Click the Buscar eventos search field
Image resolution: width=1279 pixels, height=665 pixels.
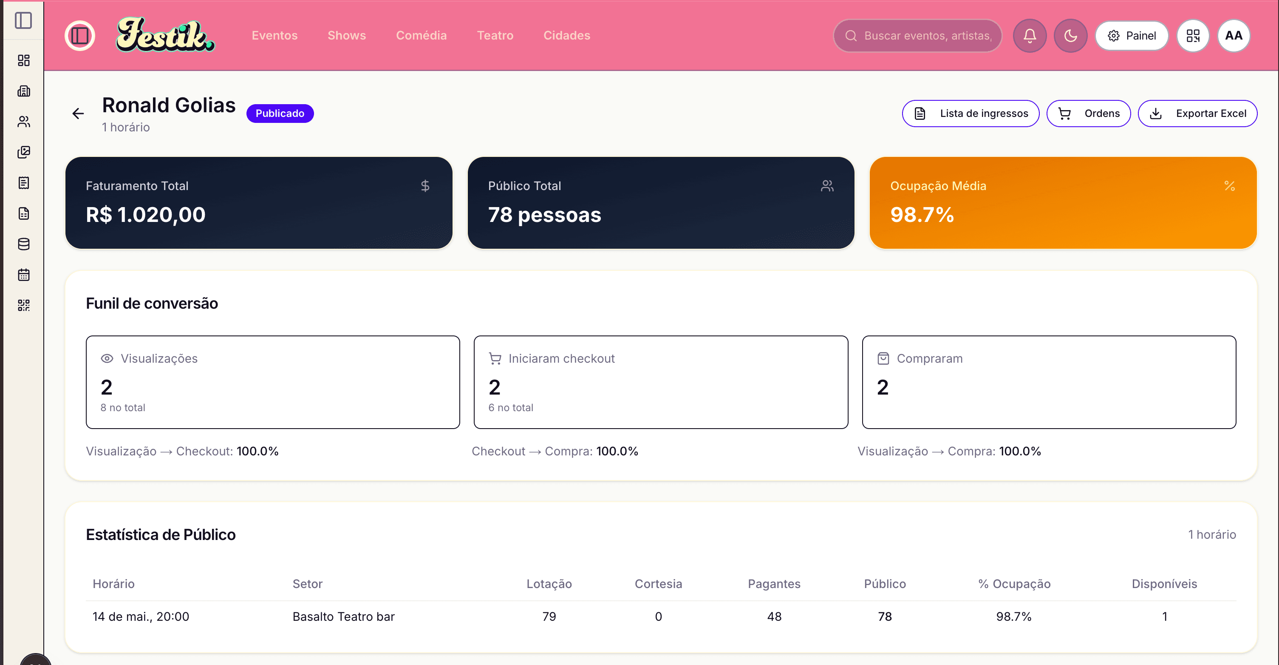[917, 36]
